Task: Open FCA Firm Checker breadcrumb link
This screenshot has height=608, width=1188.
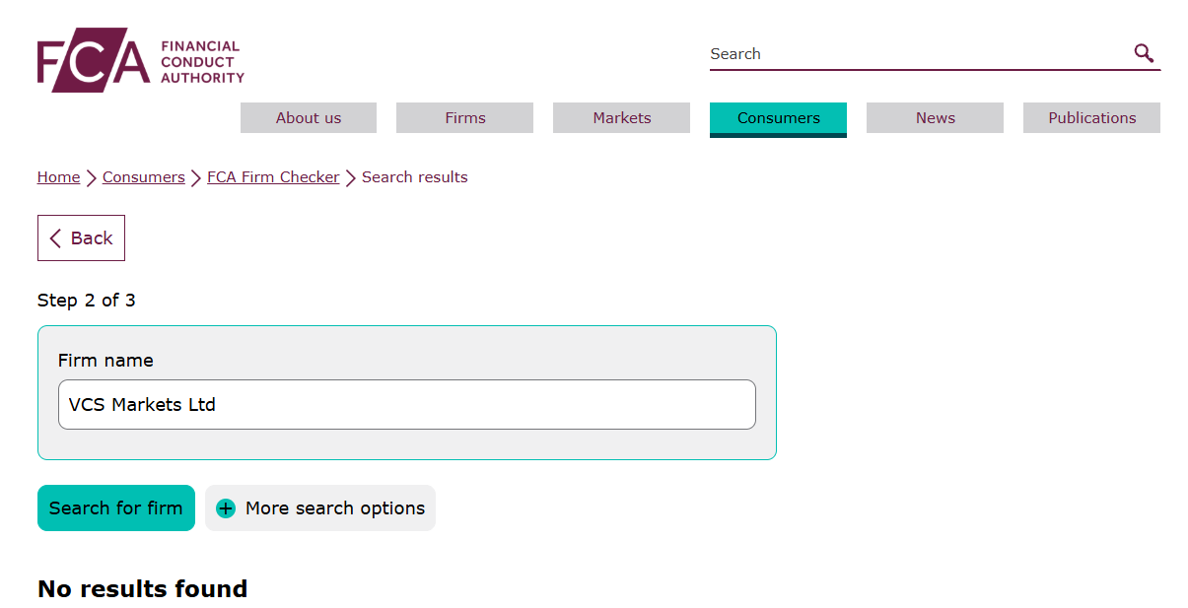Action: pyautogui.click(x=273, y=177)
